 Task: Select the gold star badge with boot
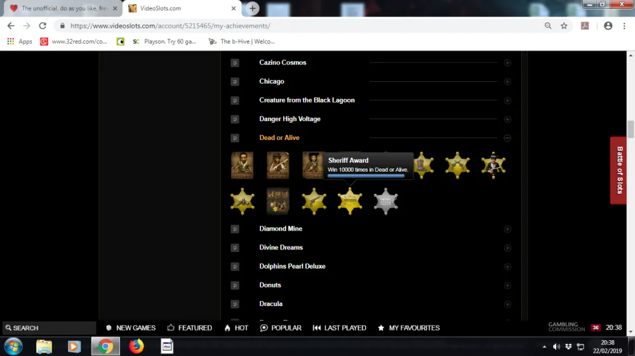423,165
